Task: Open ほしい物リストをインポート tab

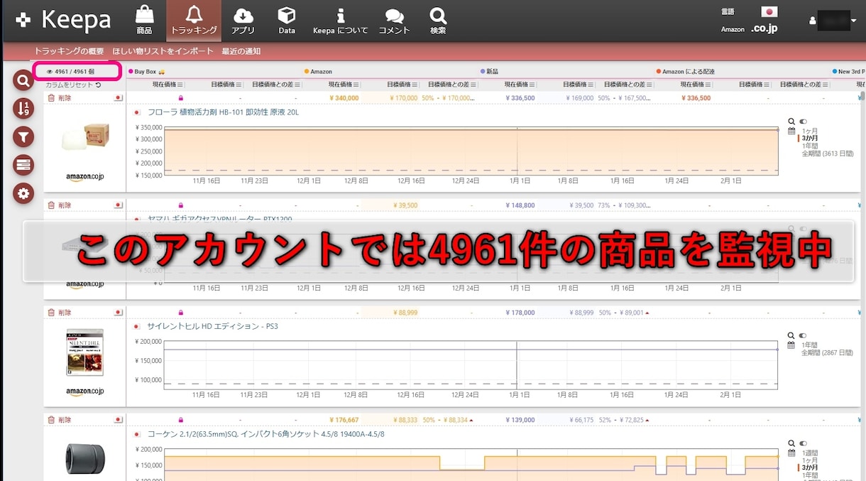Action: [163, 51]
